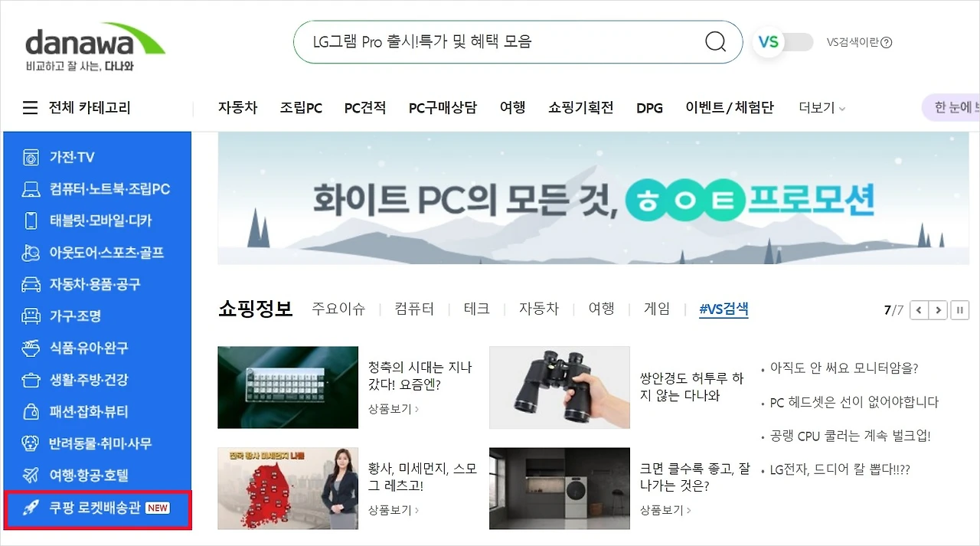The height and width of the screenshot is (546, 980).
Task: Click the 자동차·용품·공구 car icon
Action: pyautogui.click(x=31, y=285)
